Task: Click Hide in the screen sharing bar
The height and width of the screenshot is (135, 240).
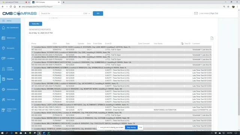Action: [x=140, y=127]
